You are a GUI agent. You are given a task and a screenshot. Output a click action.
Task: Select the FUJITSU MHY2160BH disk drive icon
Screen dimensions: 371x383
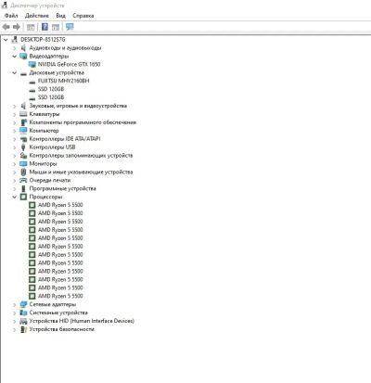32,82
